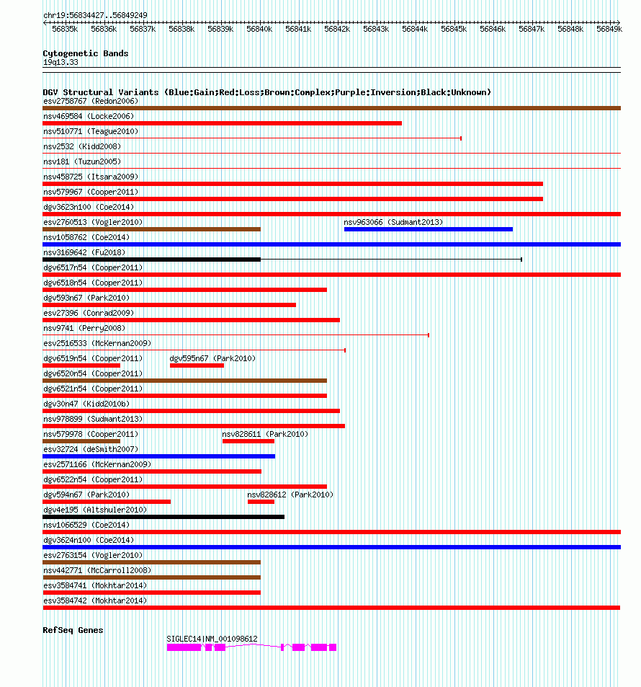Screen dimensions: 641x687
Task: Select nsv579967 (Cooper2011) label
Action: [x=91, y=192]
